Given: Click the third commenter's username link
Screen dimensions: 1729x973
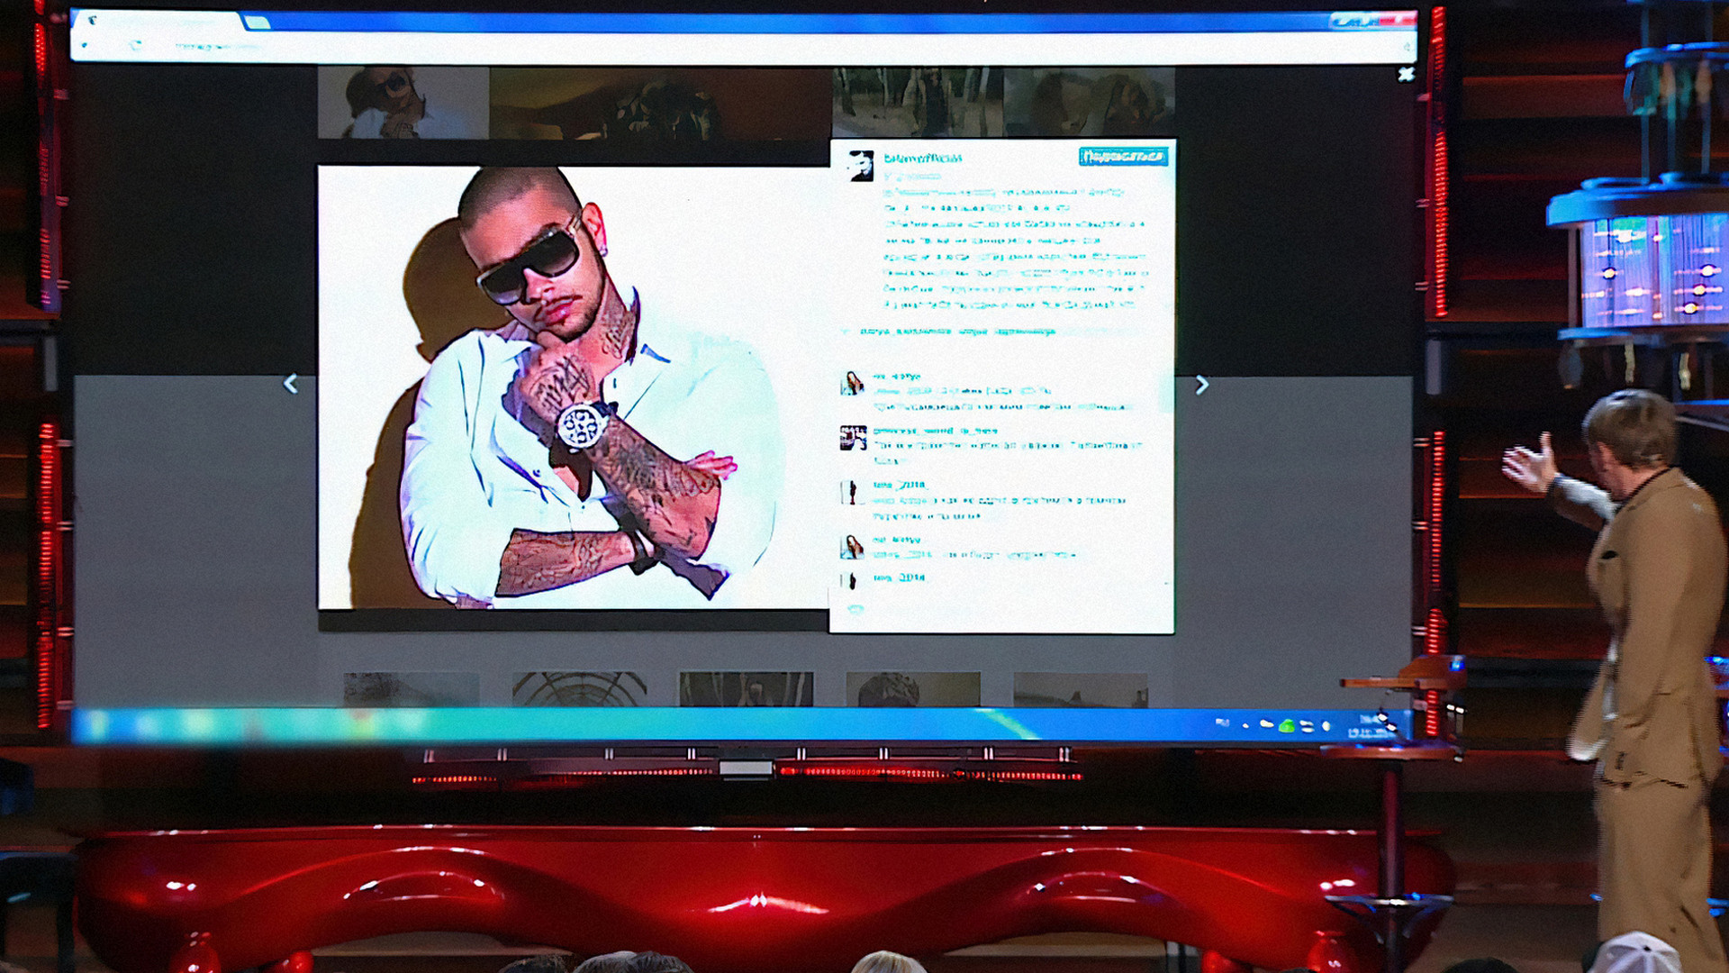Looking at the screenshot, I should [x=899, y=485].
